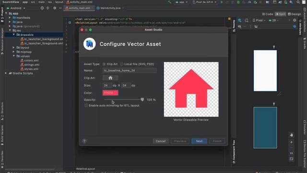Click Next in Asset Studio dialog
Image resolution: width=307 pixels, height=173 pixels.
click(x=199, y=141)
